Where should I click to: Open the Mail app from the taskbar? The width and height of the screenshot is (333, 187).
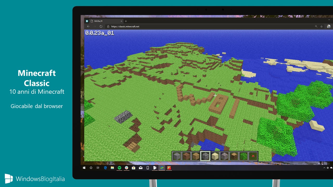(141, 168)
